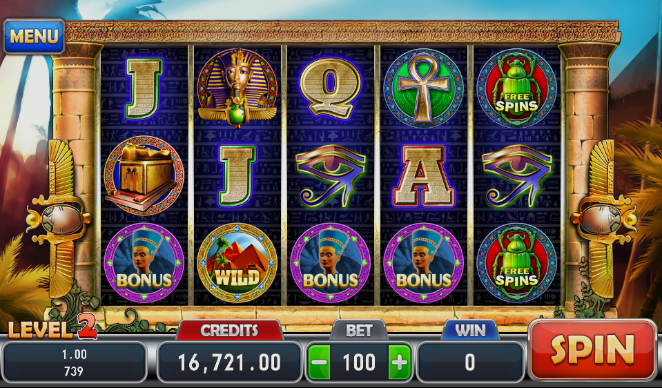Image resolution: width=662 pixels, height=388 pixels.
Task: Tap the pyramid WILD symbol
Action: pyautogui.click(x=237, y=262)
